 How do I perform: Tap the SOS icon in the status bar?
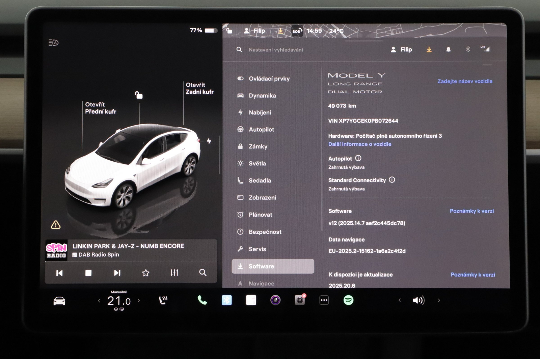coord(297,31)
